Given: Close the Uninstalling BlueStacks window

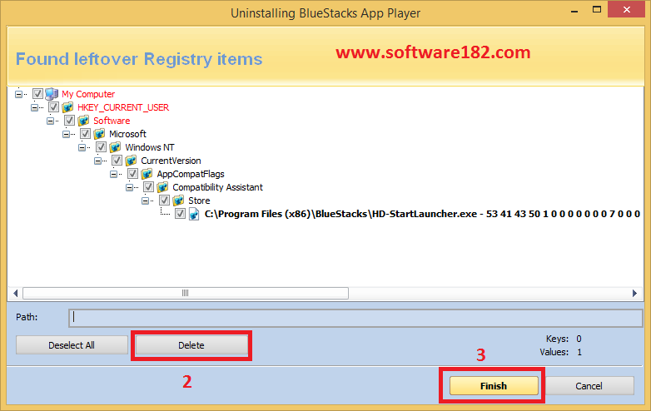Looking at the screenshot, I should (626, 9).
